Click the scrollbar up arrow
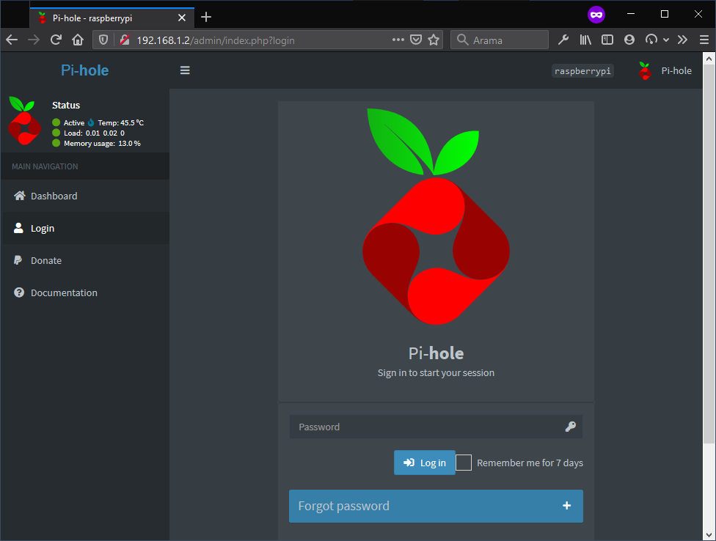Viewport: 716px width, 541px height. pos(709,59)
